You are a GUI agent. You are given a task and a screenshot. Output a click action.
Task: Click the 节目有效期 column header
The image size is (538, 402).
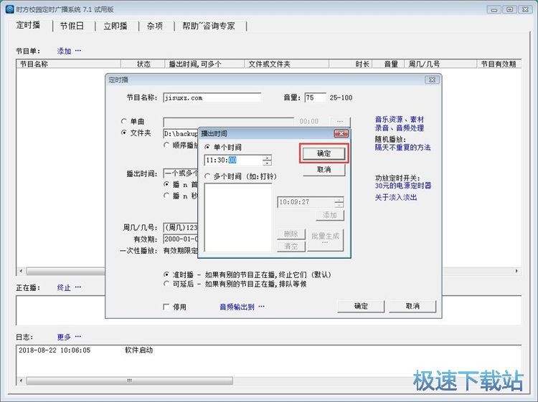[x=499, y=64]
